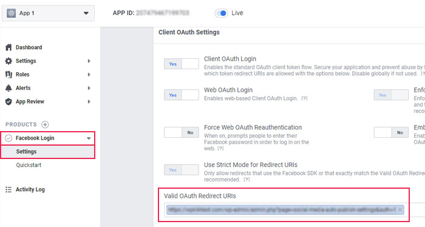Toggle the Live app status switch
The image size is (425, 227).
pyautogui.click(x=222, y=13)
